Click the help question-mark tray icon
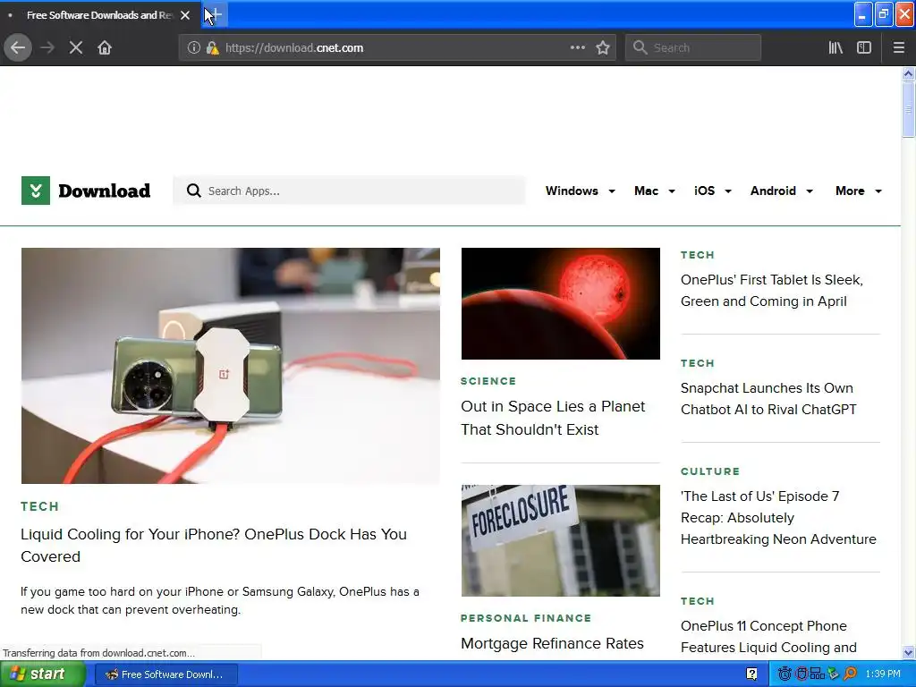916x687 pixels. click(x=751, y=674)
